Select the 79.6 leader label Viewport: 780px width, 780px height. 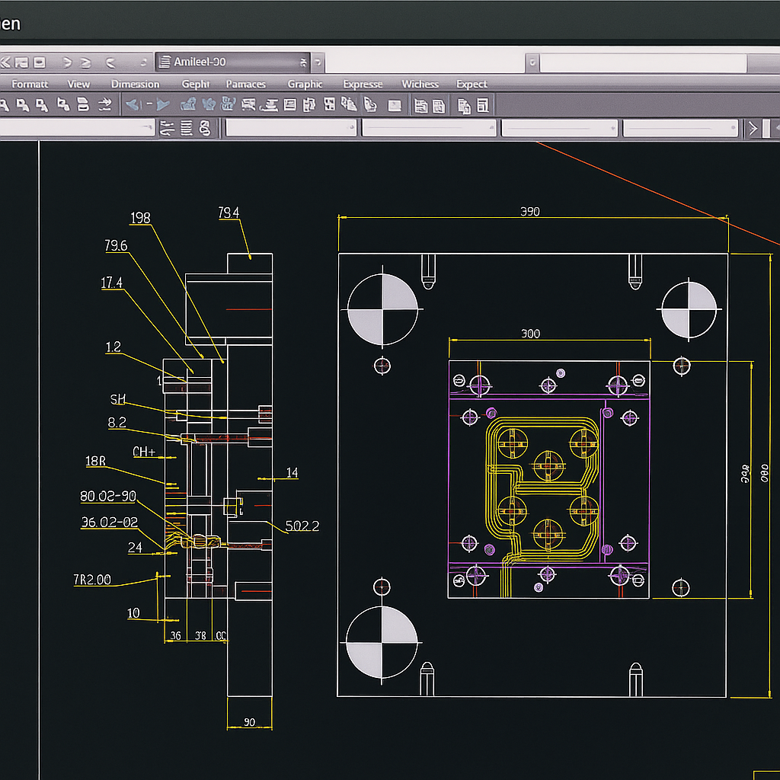[116, 246]
